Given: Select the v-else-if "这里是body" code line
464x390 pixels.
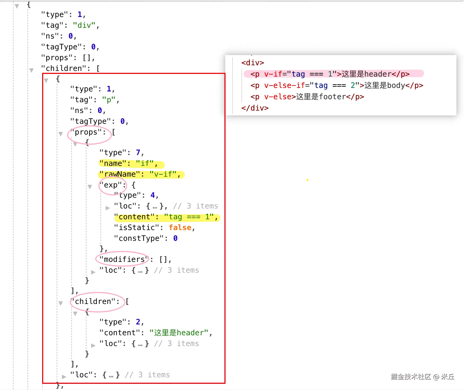Looking at the screenshot, I should click(x=337, y=85).
